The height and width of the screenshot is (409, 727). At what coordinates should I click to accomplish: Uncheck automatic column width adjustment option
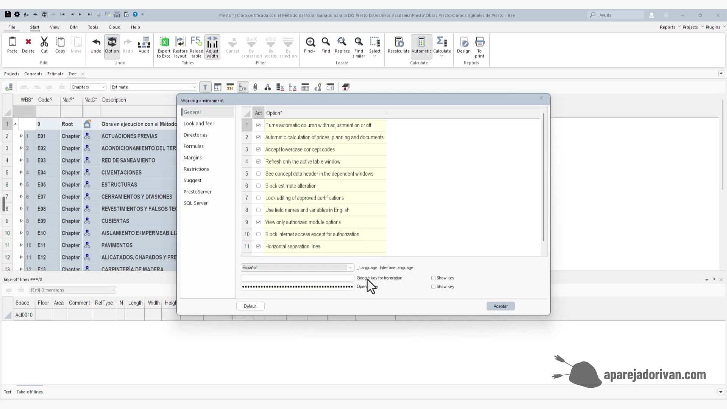pos(258,125)
